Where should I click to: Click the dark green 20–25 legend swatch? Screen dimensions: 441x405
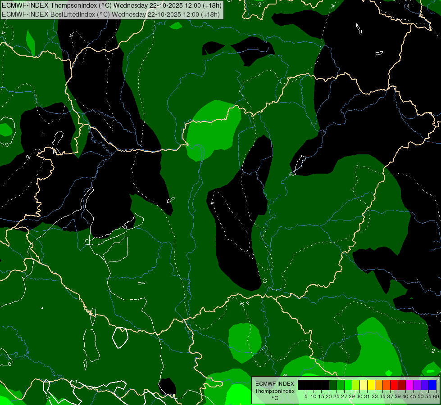point(333,385)
